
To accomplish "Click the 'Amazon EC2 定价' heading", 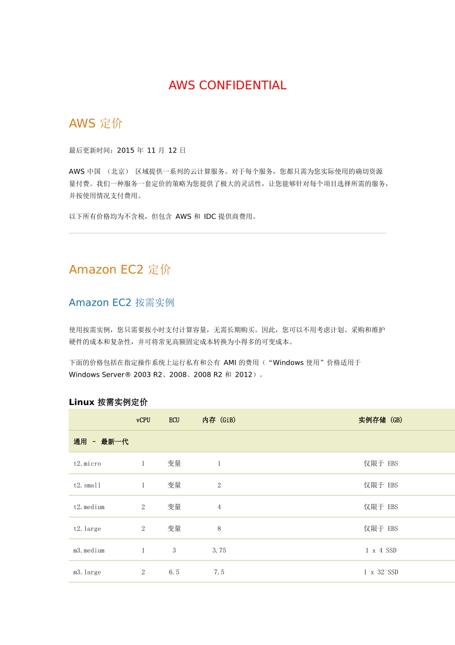I will (x=120, y=269).
